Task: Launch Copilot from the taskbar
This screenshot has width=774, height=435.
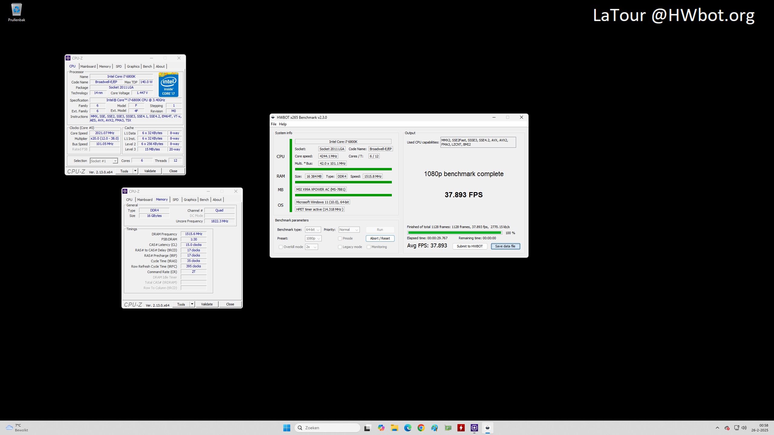Action: [381, 428]
